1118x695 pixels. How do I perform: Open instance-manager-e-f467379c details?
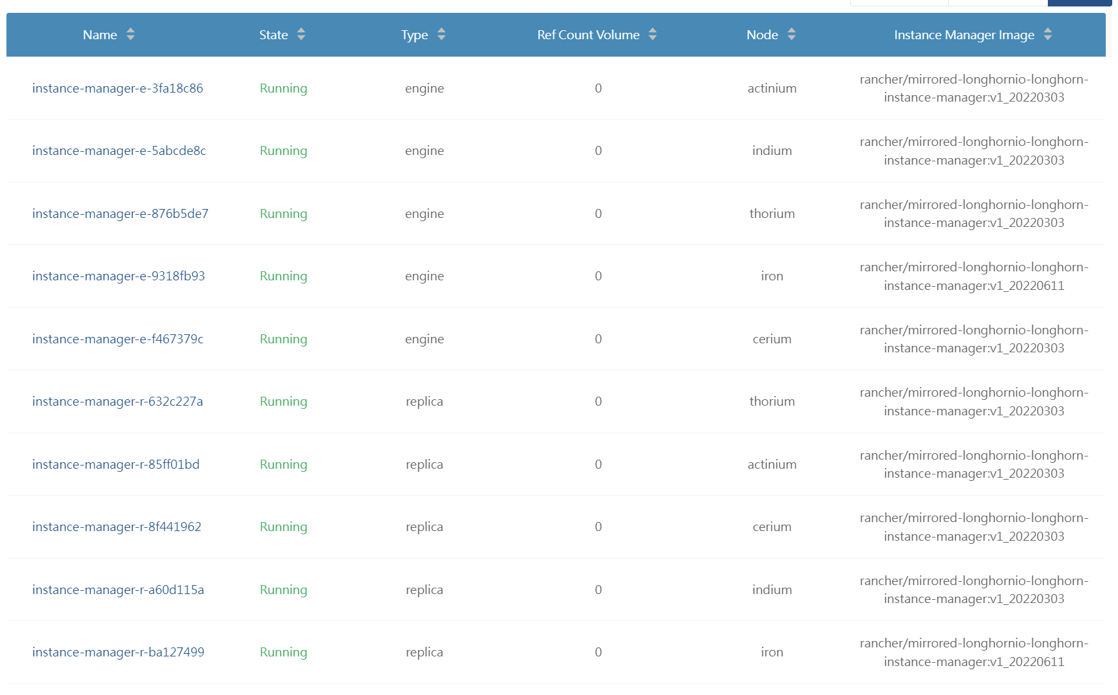[x=118, y=339]
